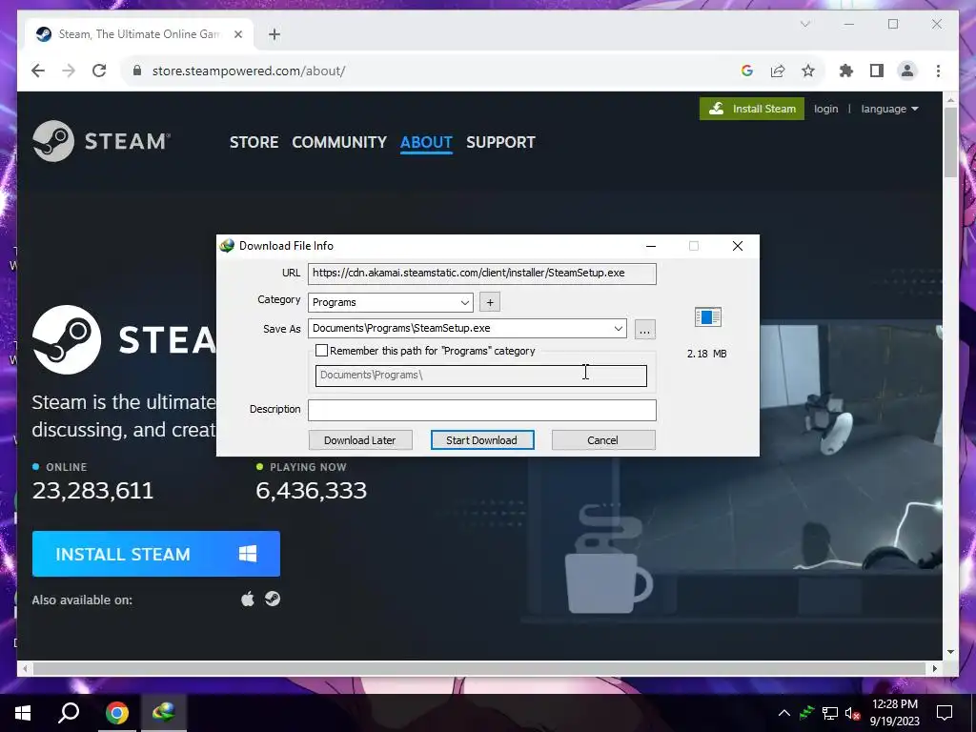Close the Steam browser tab
976x732 pixels.
pyautogui.click(x=237, y=34)
